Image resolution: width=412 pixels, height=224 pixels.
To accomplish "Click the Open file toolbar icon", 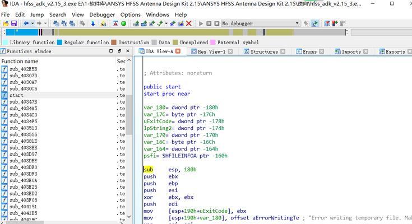I will tap(6, 24).
